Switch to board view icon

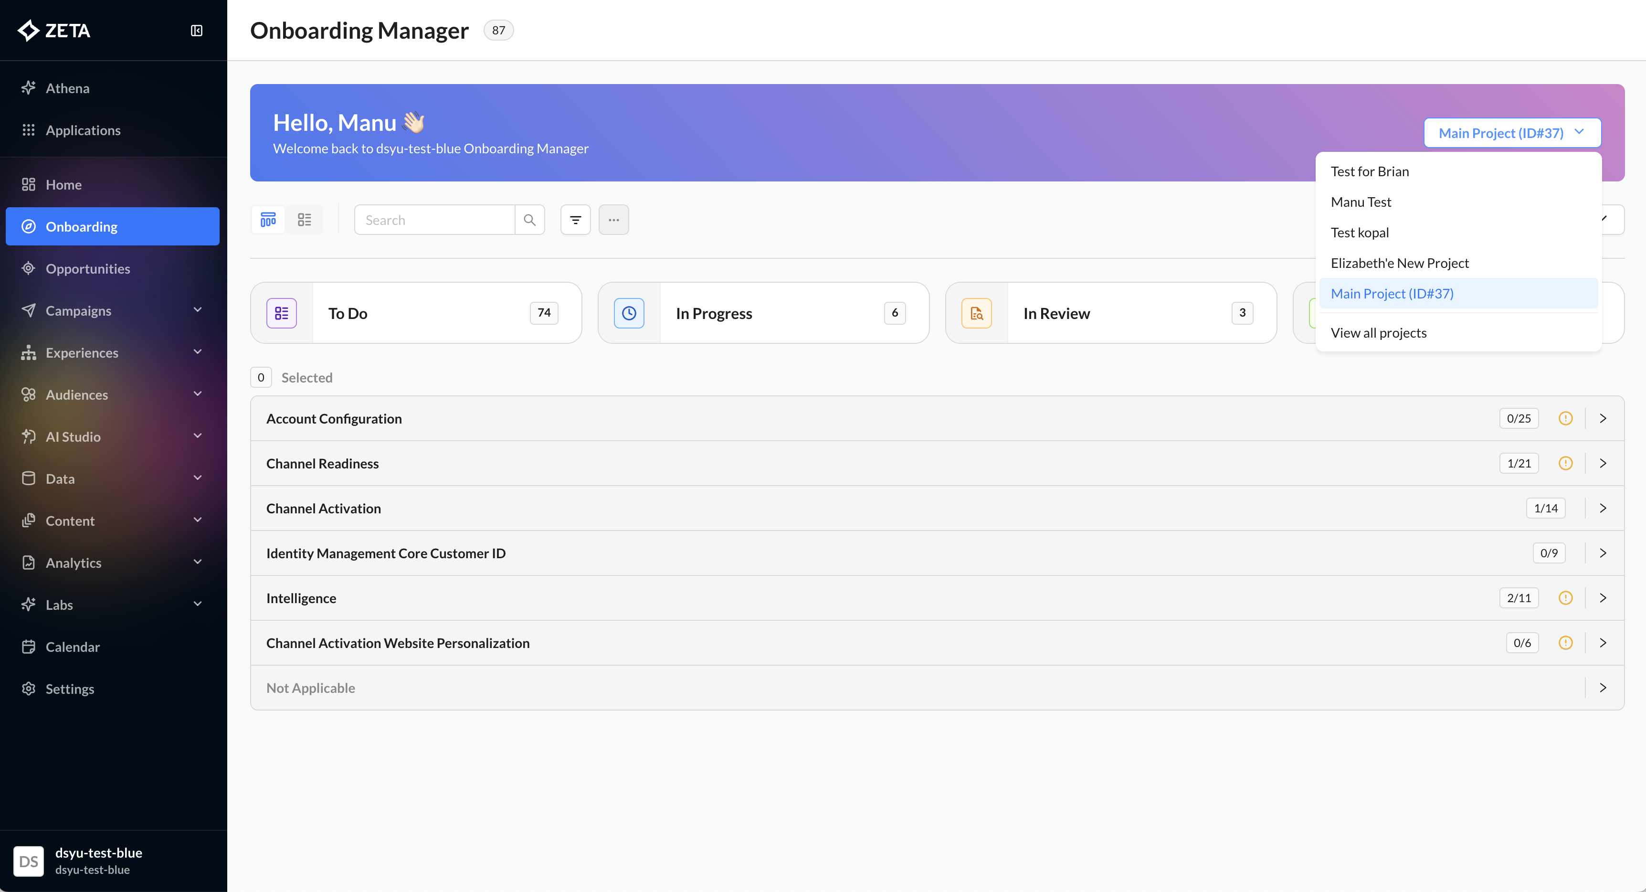(268, 220)
